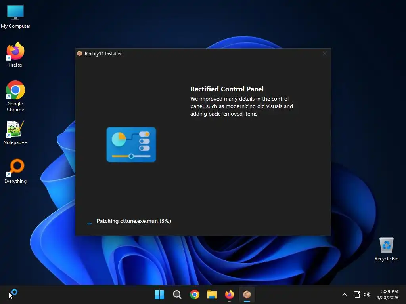Click 'Patching cttune.exe.mun (3%)' status text
The height and width of the screenshot is (304, 406).
tap(134, 221)
